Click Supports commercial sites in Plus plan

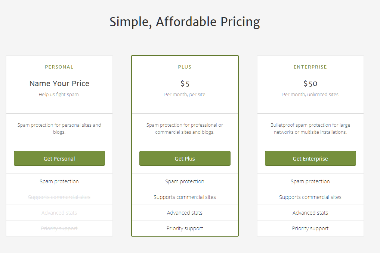point(185,197)
